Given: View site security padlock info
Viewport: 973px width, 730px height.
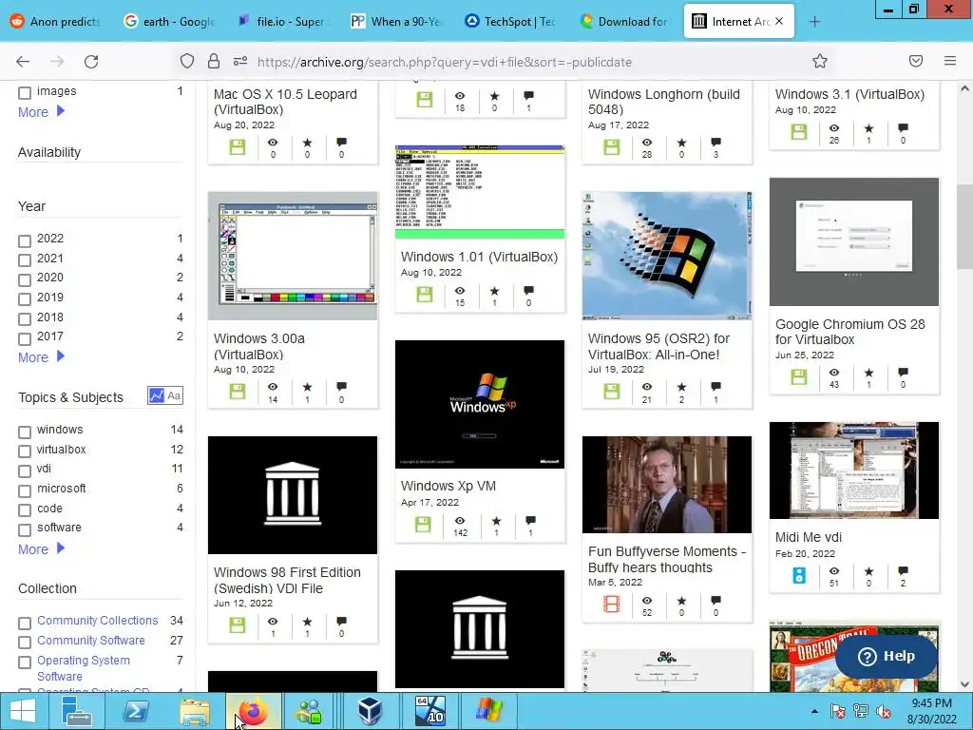Looking at the screenshot, I should (x=214, y=61).
